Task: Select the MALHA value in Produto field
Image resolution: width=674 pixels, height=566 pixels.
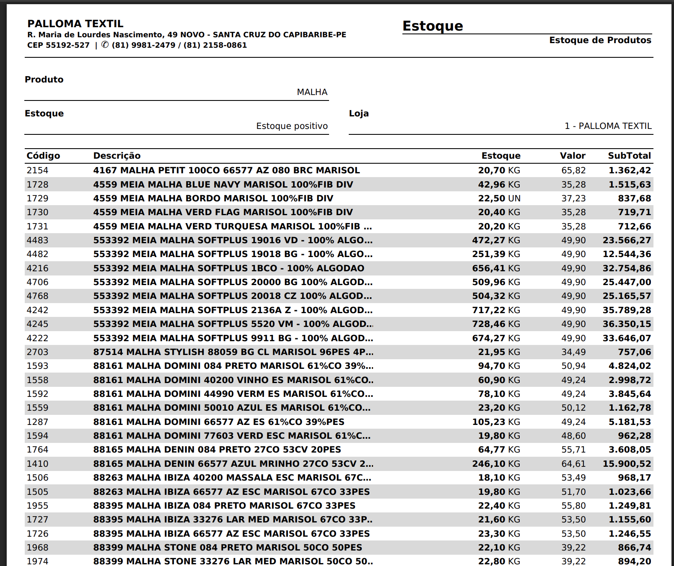Action: click(x=312, y=92)
